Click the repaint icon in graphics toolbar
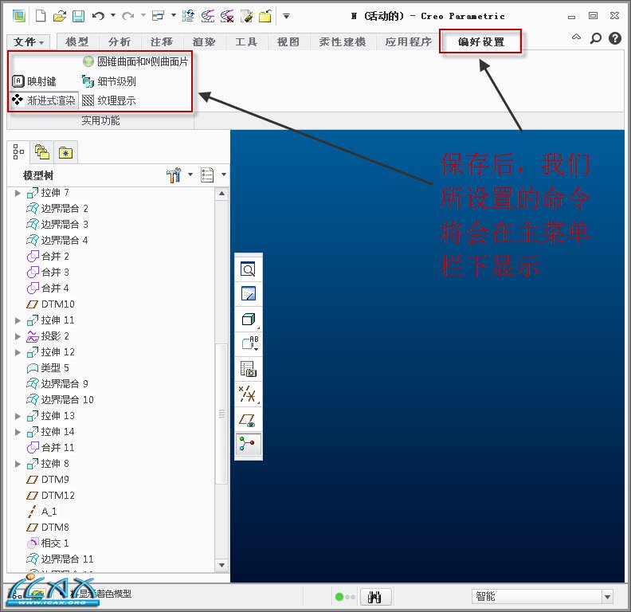This screenshot has width=631, height=612. [249, 294]
